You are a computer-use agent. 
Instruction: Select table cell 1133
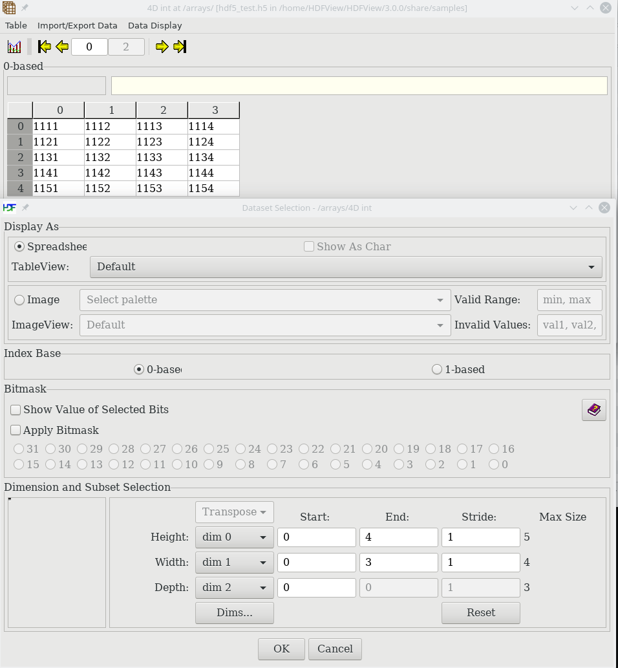click(162, 158)
